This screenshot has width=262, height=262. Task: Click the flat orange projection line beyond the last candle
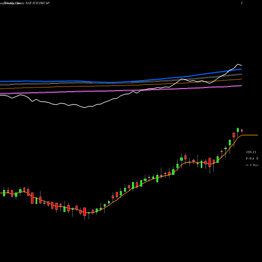click(250, 135)
